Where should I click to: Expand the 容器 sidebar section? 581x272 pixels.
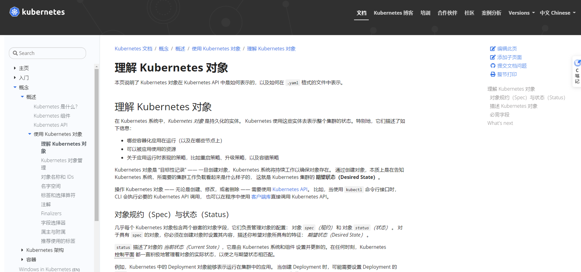click(x=22, y=260)
